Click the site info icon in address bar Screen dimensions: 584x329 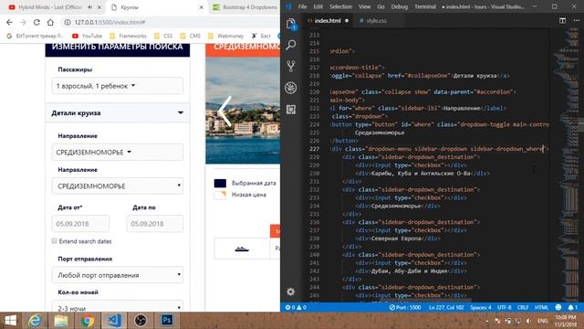click(68, 22)
